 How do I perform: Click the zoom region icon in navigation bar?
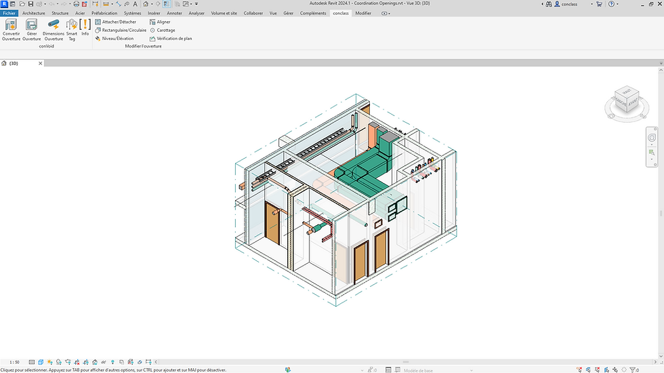click(652, 153)
